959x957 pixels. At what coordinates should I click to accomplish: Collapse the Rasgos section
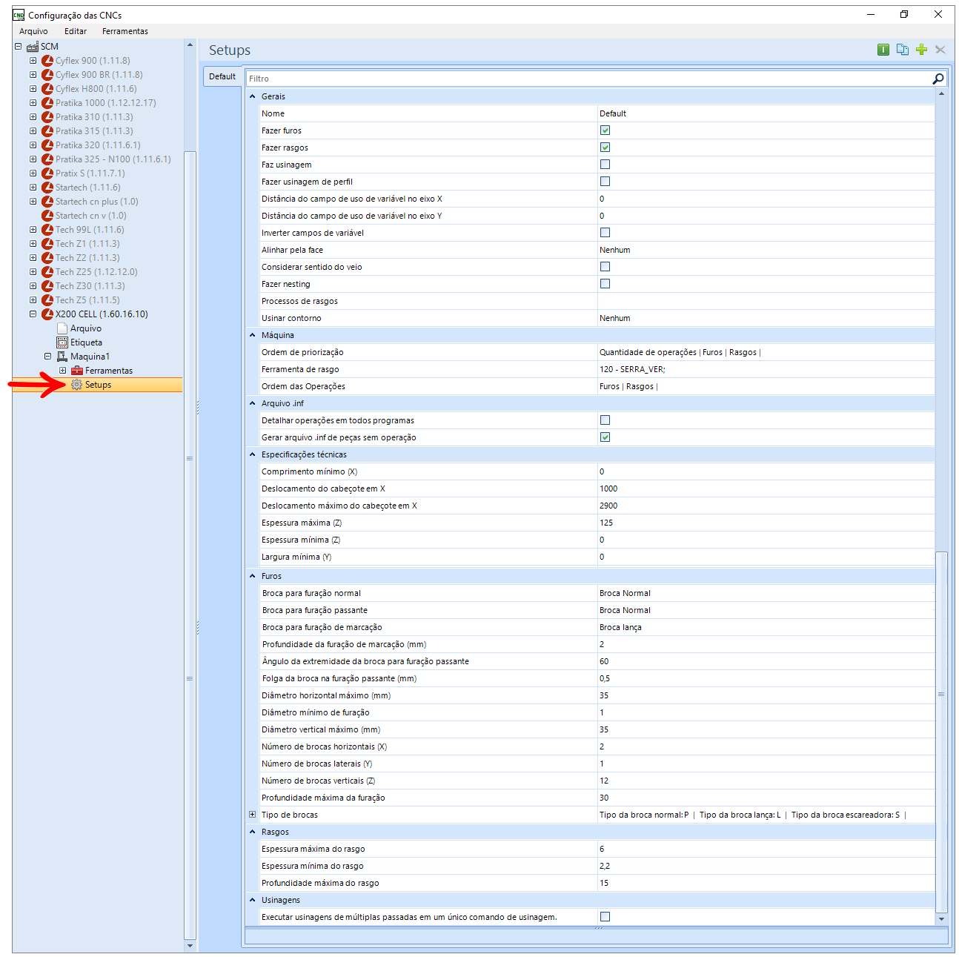tap(252, 832)
